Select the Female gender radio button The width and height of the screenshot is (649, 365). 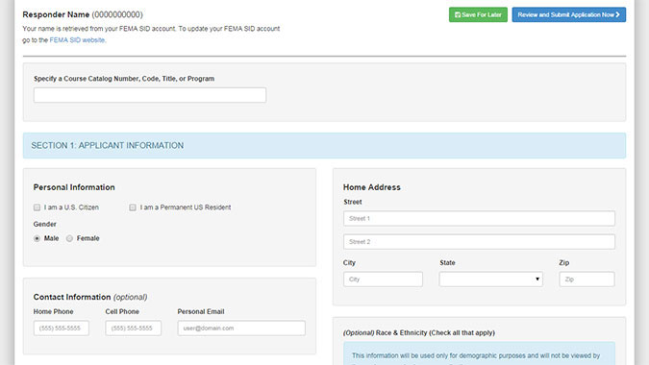69,238
